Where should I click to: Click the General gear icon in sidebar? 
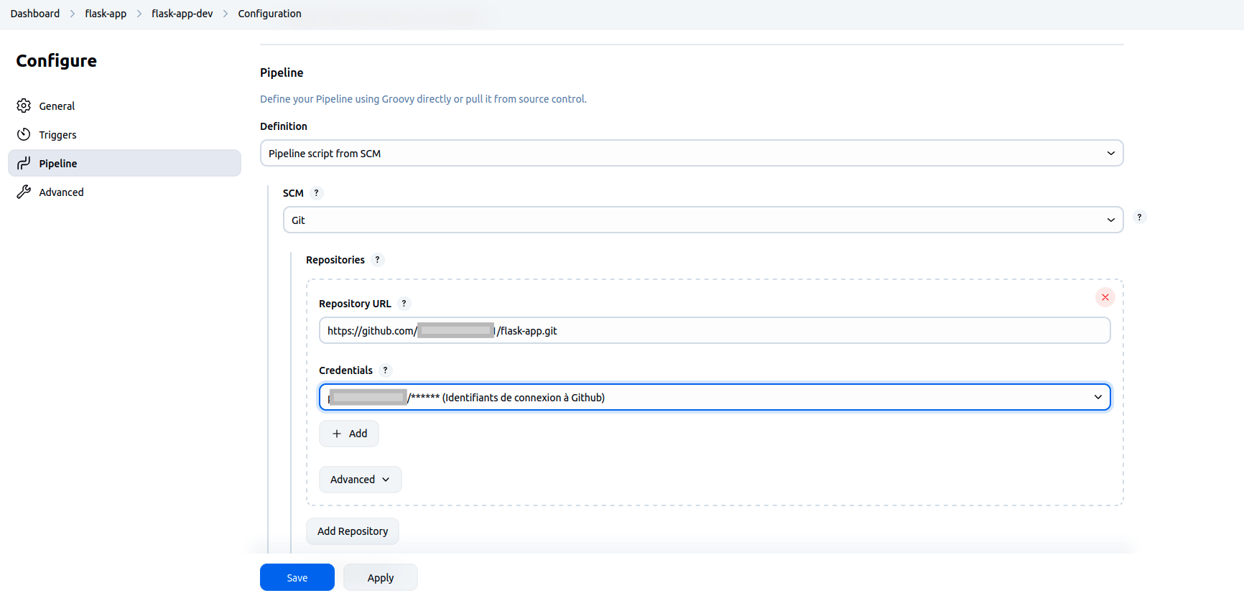(24, 106)
